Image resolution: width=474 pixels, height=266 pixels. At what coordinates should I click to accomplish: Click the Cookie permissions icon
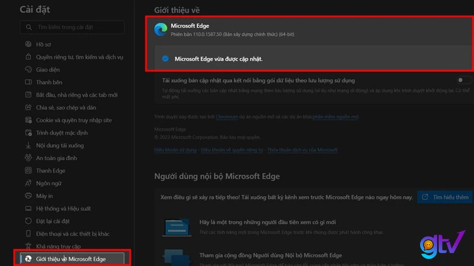coord(28,120)
